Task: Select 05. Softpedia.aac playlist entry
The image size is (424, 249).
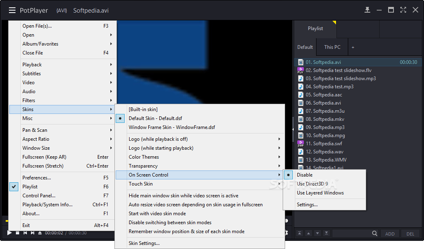Action: click(358, 94)
